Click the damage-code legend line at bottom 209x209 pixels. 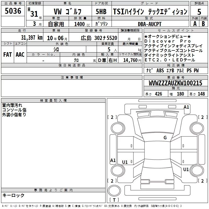pos(92,206)
